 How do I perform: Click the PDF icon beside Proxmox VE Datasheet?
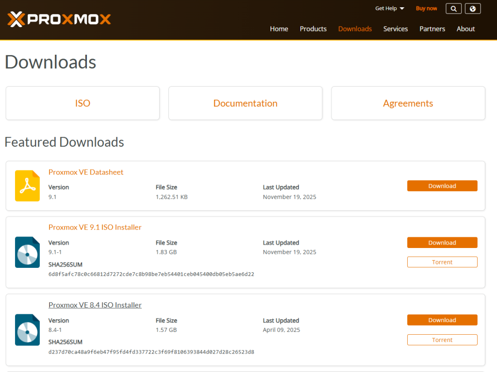click(27, 186)
